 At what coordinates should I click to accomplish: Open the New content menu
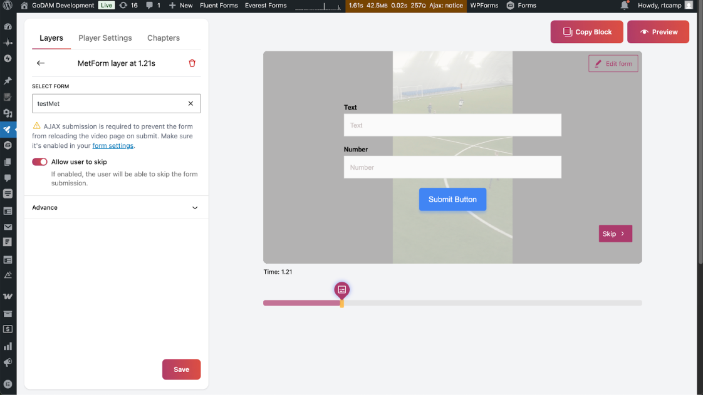coord(181,6)
